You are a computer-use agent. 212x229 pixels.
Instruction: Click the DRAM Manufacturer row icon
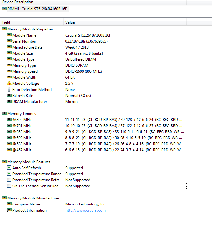[x=9, y=101]
